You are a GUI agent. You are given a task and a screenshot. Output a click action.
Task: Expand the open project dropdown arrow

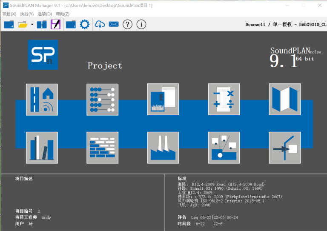tap(32, 24)
